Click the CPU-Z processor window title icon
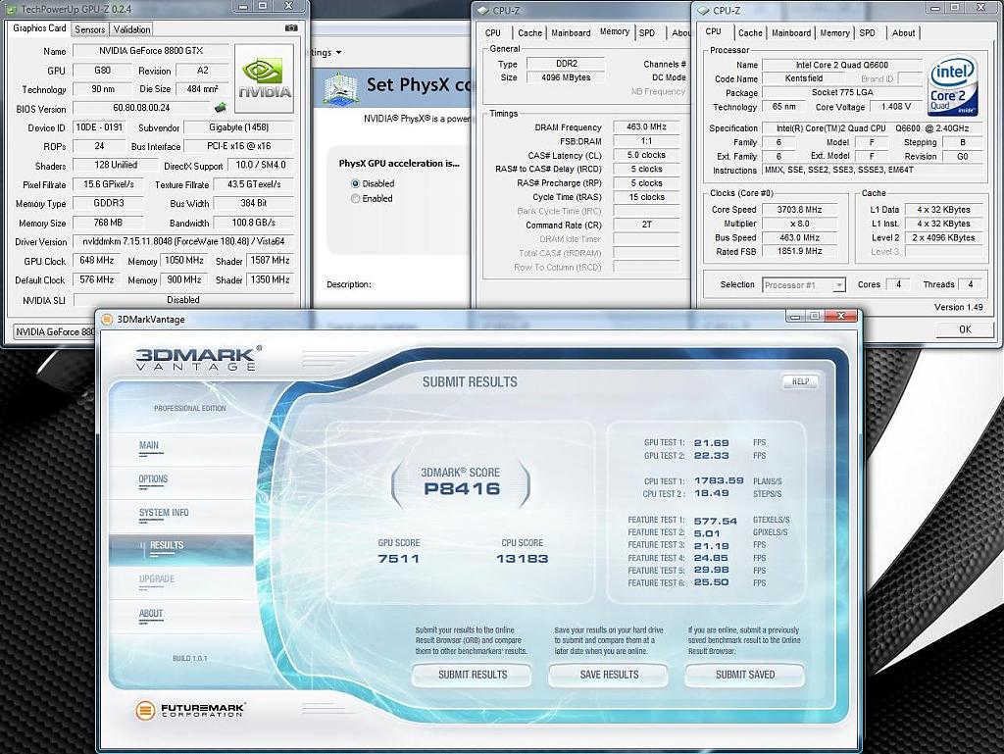The height and width of the screenshot is (754, 1004). pos(704,10)
